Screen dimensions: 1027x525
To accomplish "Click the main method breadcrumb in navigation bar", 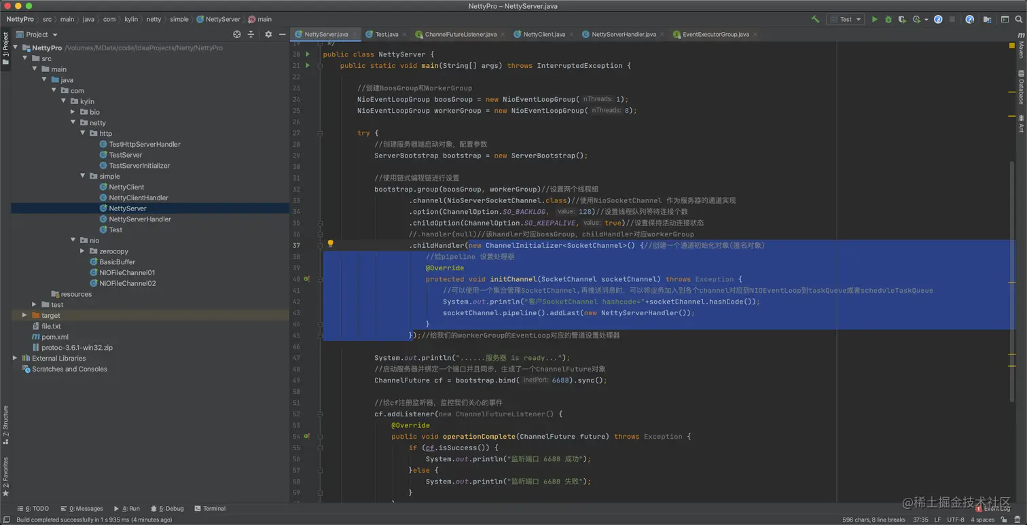I will tap(260, 19).
